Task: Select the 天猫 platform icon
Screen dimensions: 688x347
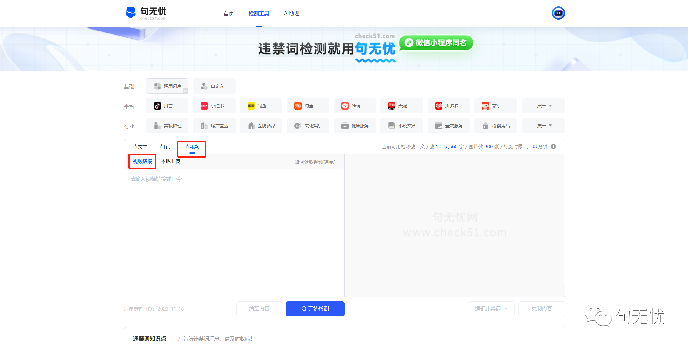Action: 392,106
